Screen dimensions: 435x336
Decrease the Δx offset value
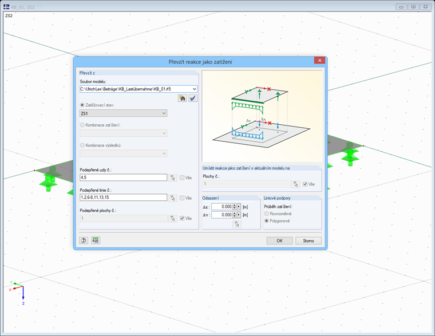[235, 208]
